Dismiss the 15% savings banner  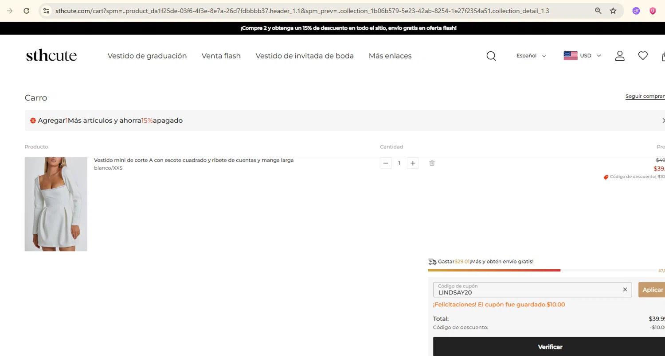pyautogui.click(x=663, y=120)
